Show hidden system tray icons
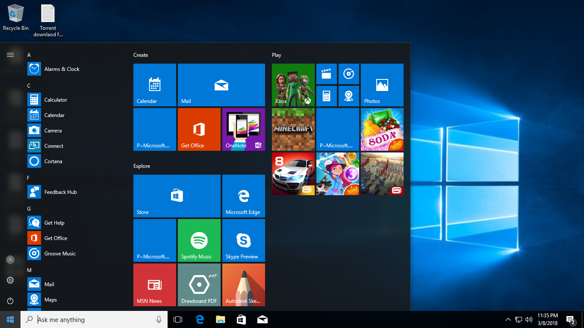 508,319
